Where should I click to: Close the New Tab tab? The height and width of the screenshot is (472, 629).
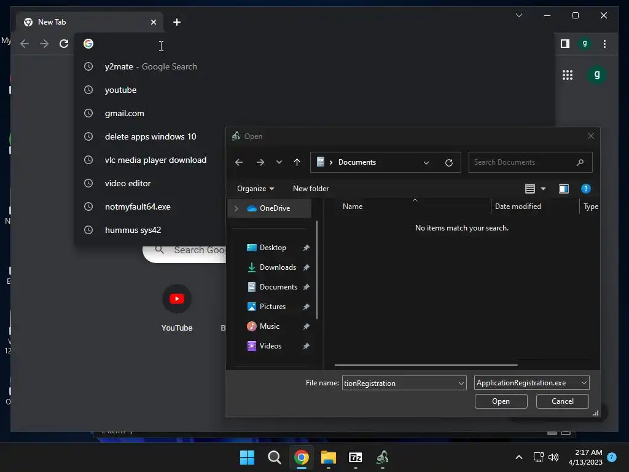pyautogui.click(x=153, y=22)
